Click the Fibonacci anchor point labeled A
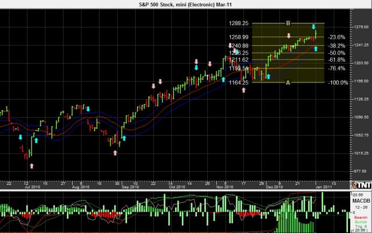The width and height of the screenshot is (372, 233). 288,82
